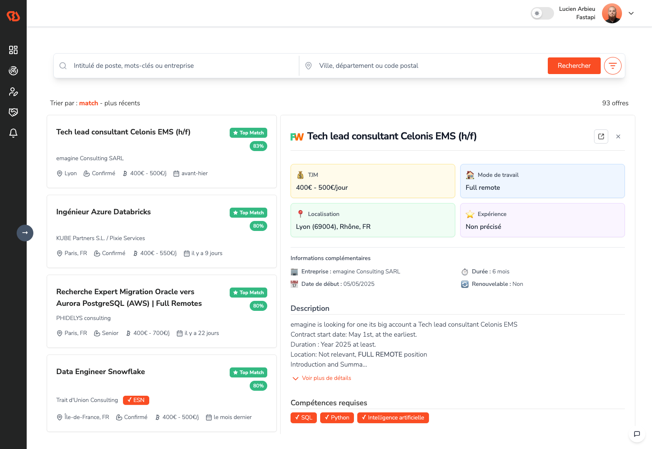Viewport: 652px width, 449px height.
Task: Click the job title keywords search field
Action: [x=179, y=66]
